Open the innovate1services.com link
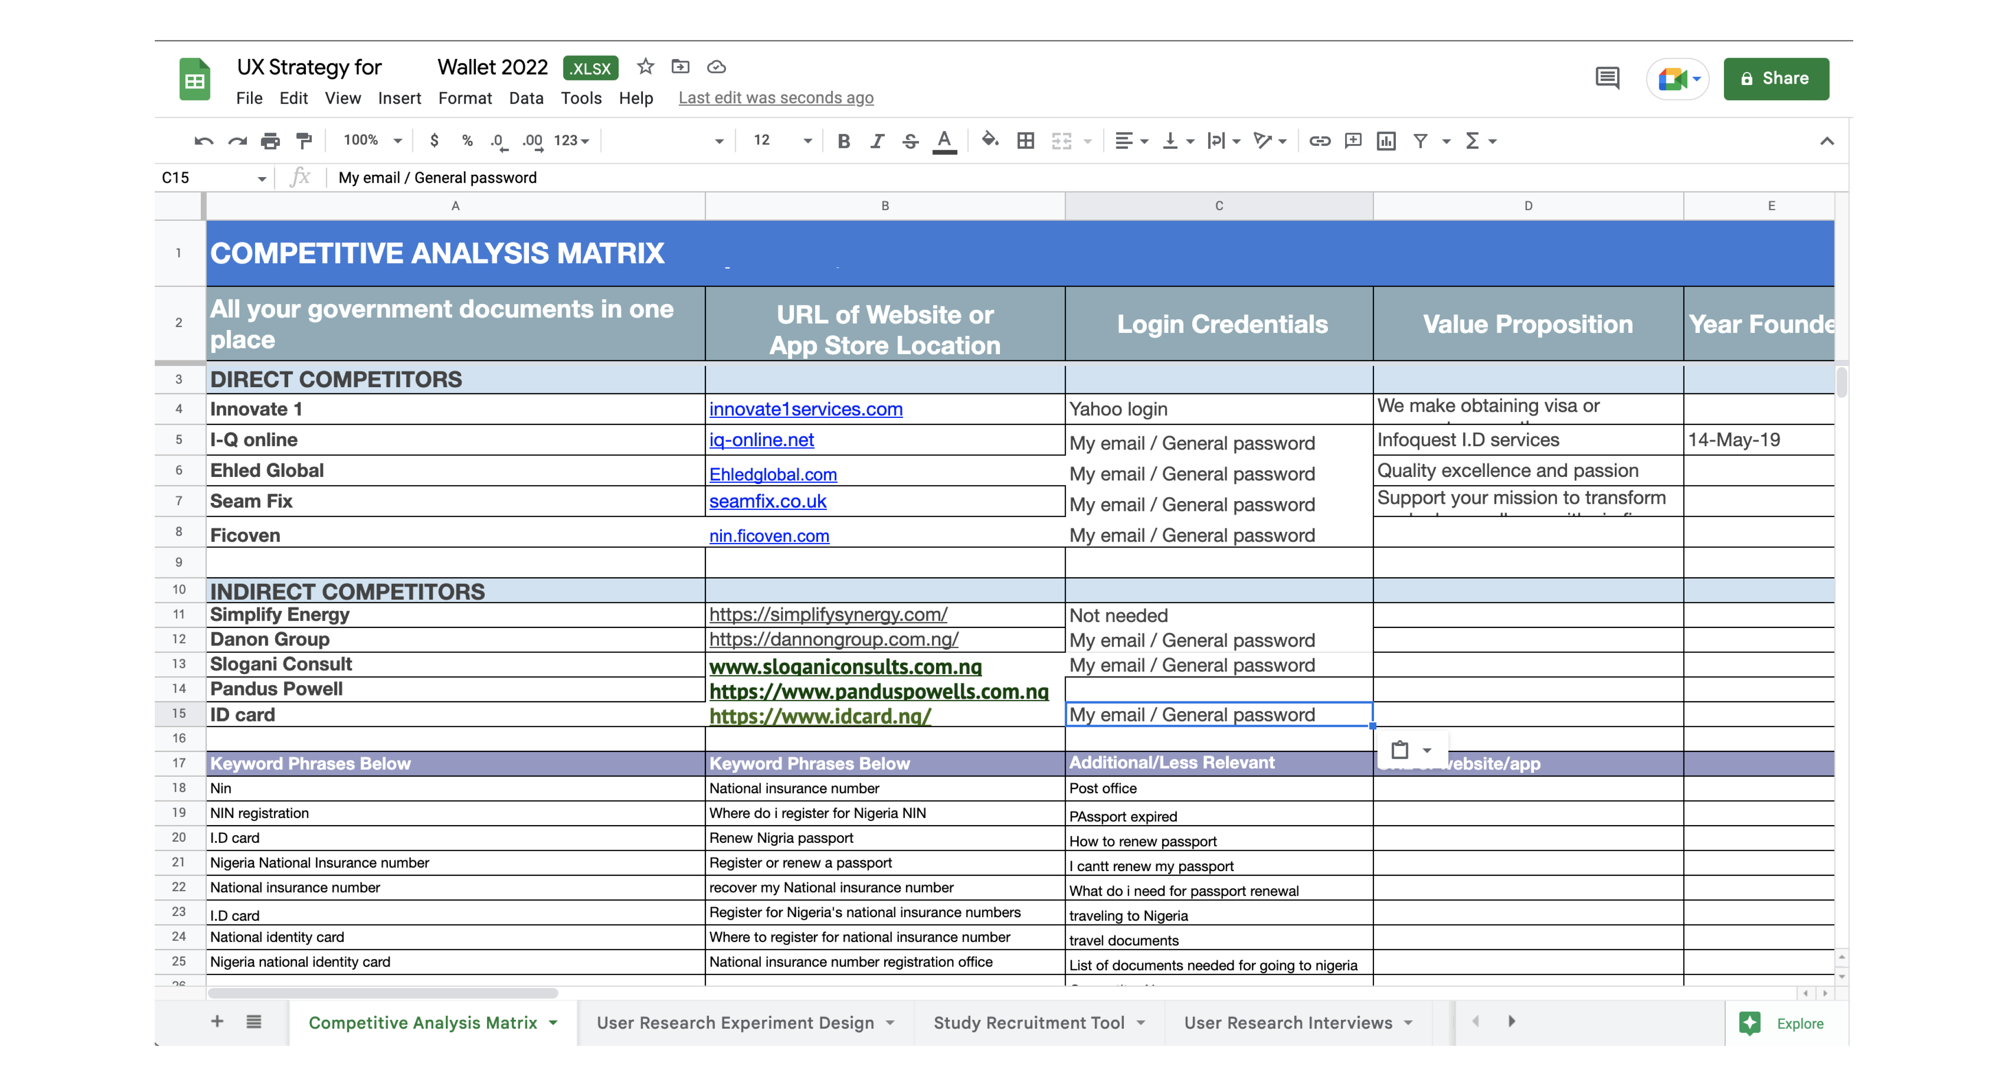Image resolution: width=2008 pixels, height=1084 pixels. [806, 409]
